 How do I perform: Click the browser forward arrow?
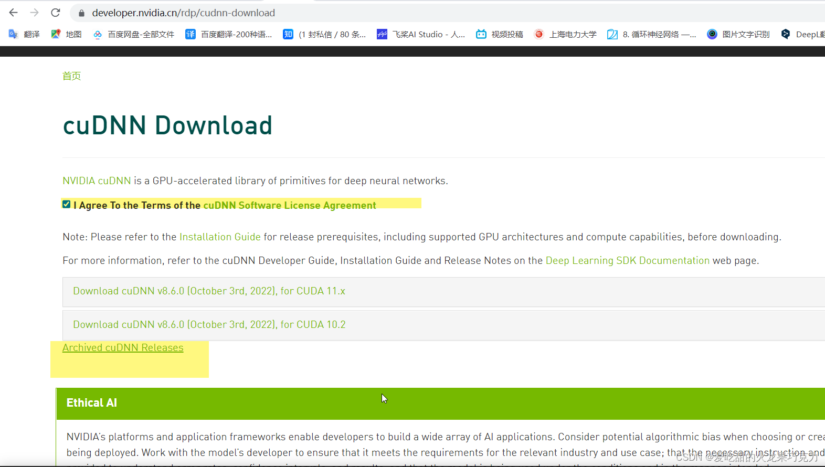click(x=35, y=13)
